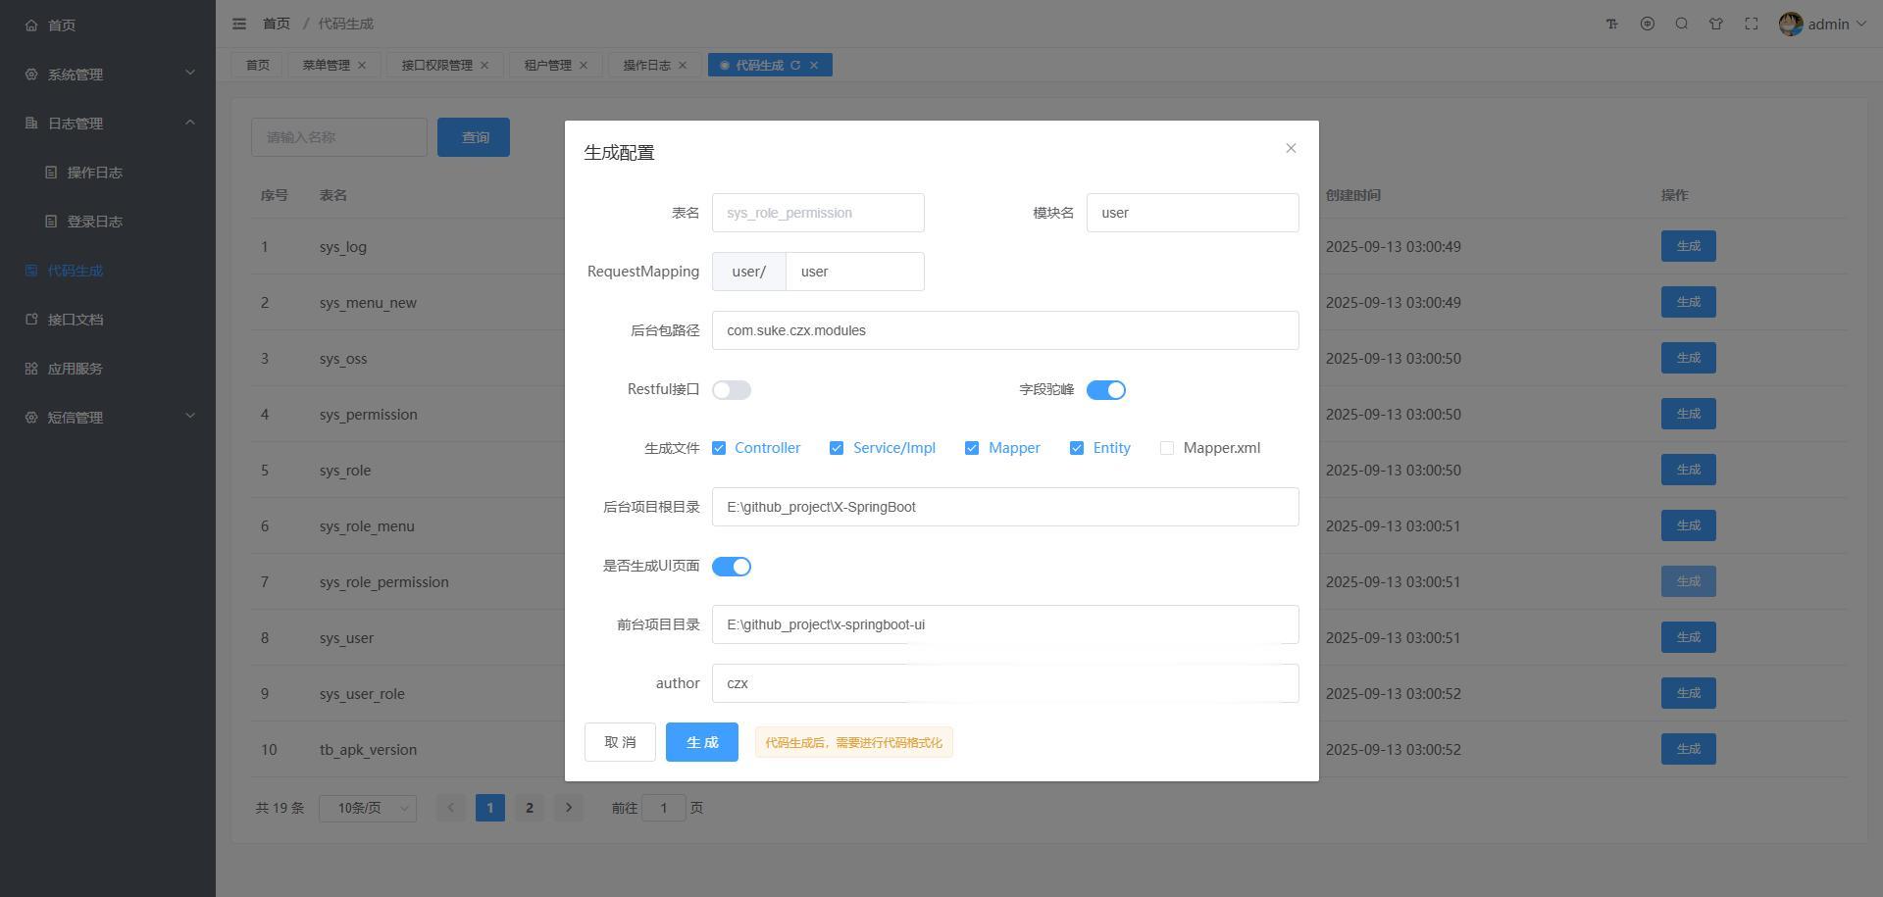This screenshot has height=897, width=1883.
Task: Click the 查询 search button
Action: tap(474, 137)
